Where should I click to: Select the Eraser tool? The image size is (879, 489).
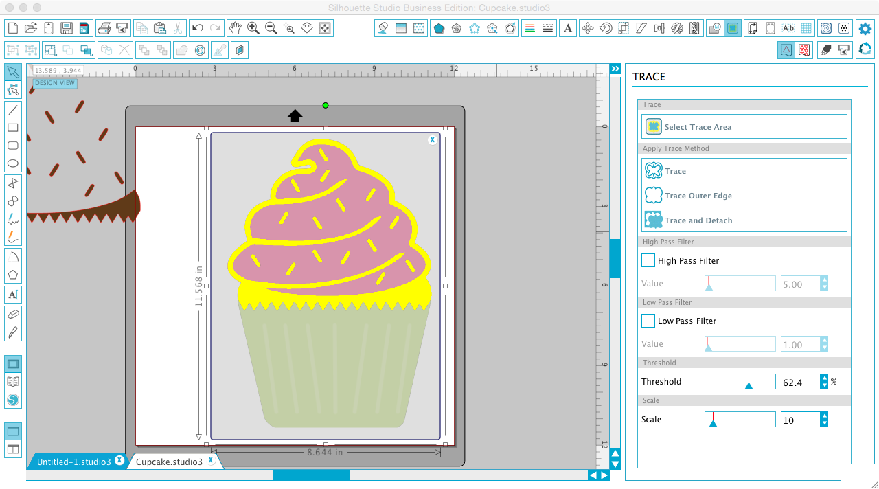(x=12, y=314)
